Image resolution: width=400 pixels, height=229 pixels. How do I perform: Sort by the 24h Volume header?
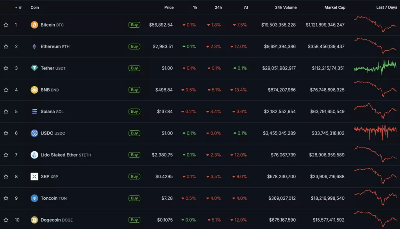coord(286,7)
